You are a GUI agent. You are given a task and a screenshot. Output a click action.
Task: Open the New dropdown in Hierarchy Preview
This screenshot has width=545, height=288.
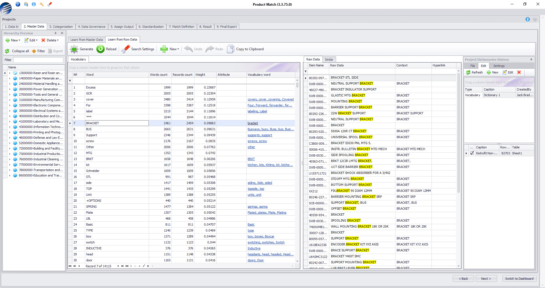pyautogui.click(x=13, y=40)
